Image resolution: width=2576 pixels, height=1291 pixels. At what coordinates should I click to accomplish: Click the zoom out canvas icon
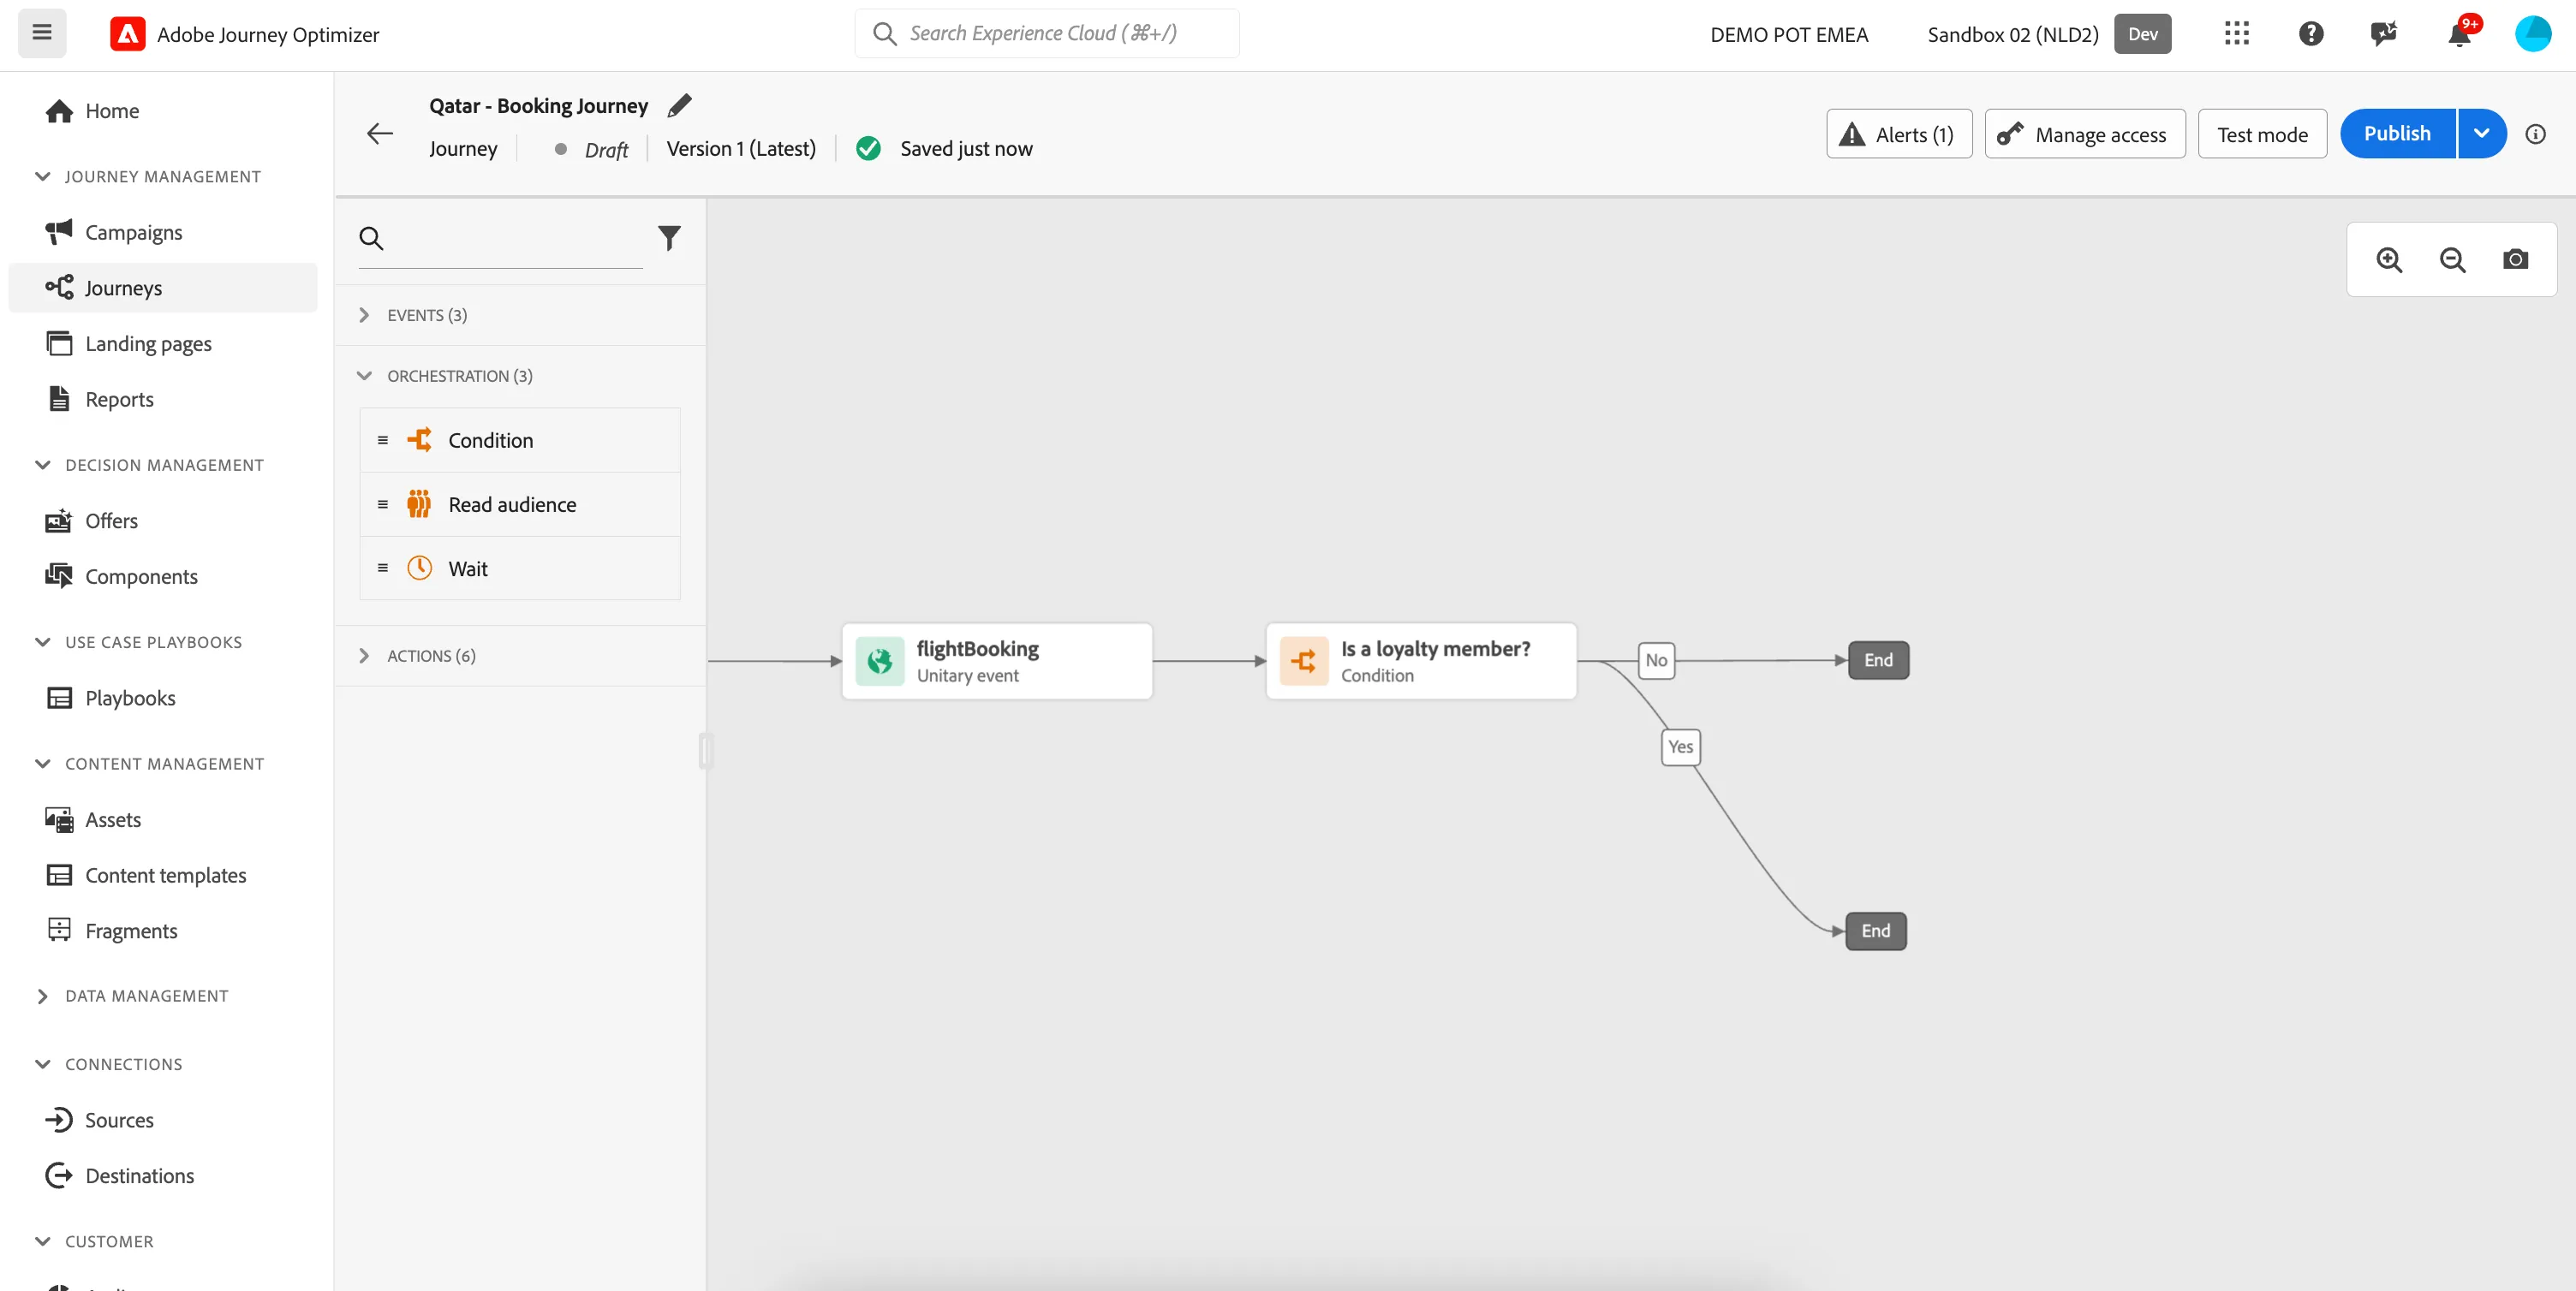pyautogui.click(x=2452, y=260)
